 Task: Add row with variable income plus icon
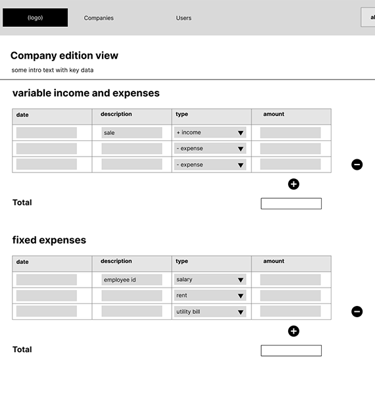(x=293, y=184)
